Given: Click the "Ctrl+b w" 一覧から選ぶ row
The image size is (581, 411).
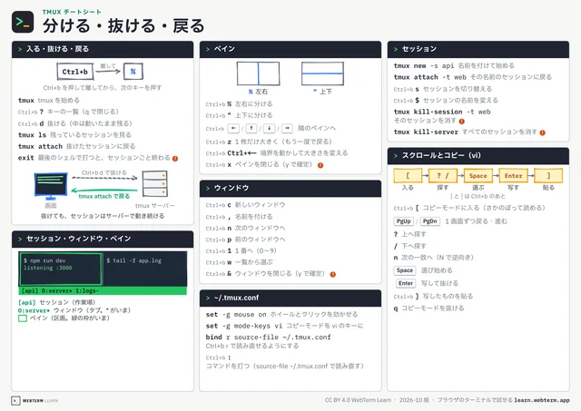Looking at the screenshot, I should [240, 262].
